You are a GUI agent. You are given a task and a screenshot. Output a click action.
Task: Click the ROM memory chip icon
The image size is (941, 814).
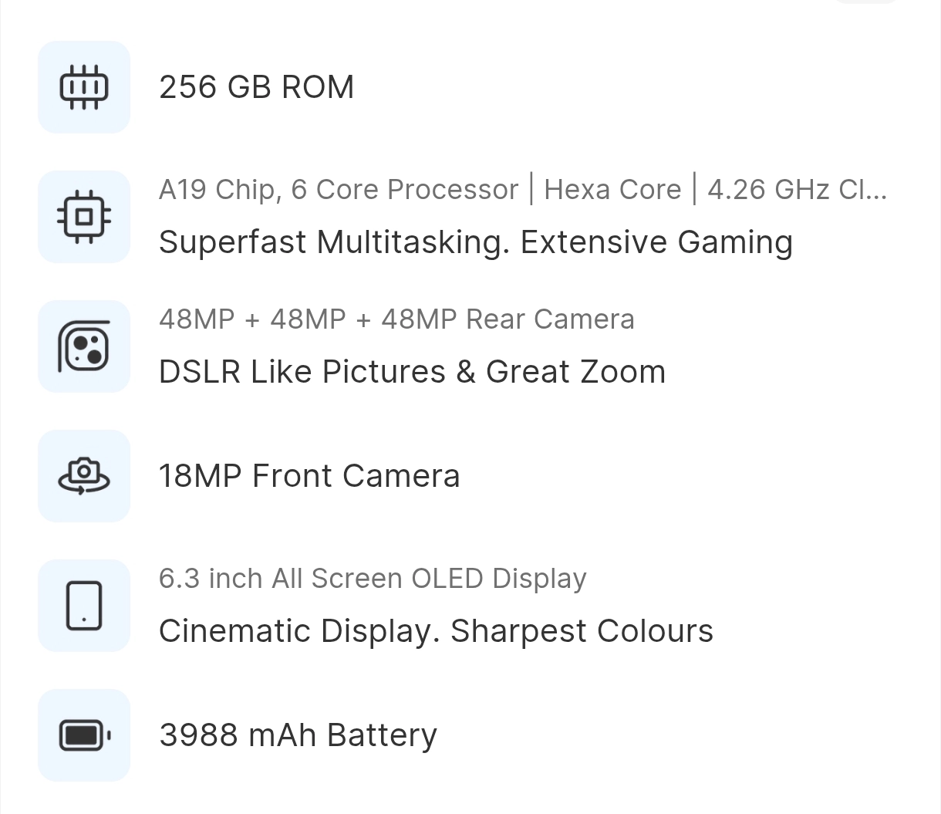[x=84, y=87]
